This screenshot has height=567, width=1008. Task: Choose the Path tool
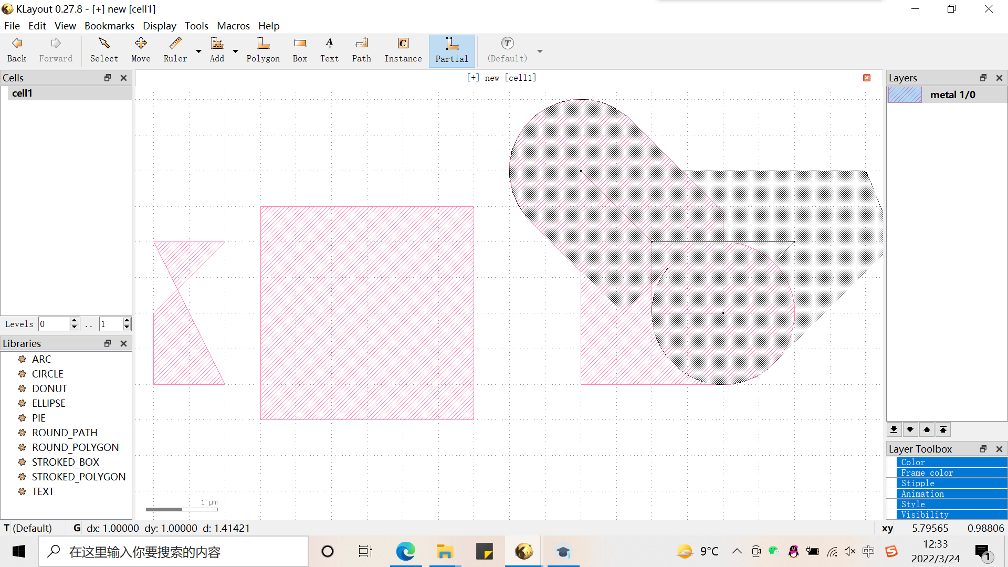pos(361,50)
